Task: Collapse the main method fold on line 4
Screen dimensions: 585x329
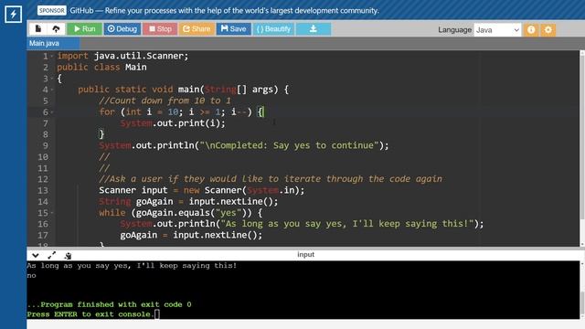Action: 52,90
